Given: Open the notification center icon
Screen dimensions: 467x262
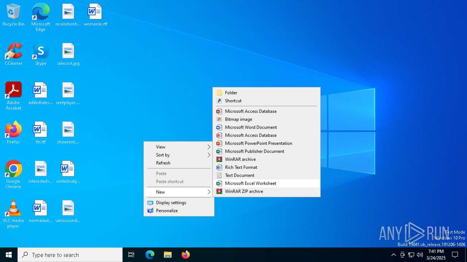Looking at the screenshot, I should (455, 255).
